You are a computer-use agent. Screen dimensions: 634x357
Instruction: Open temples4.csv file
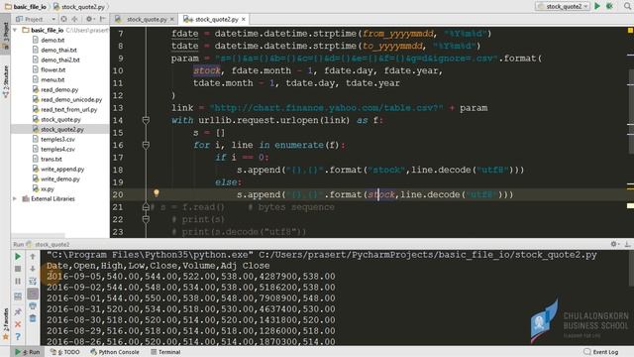57,149
